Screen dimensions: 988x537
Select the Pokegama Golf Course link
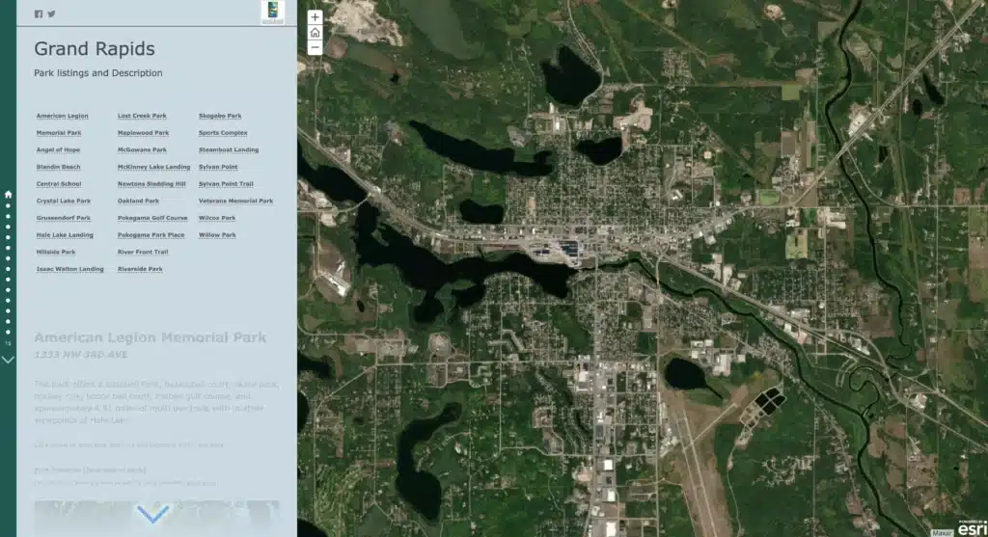152,218
